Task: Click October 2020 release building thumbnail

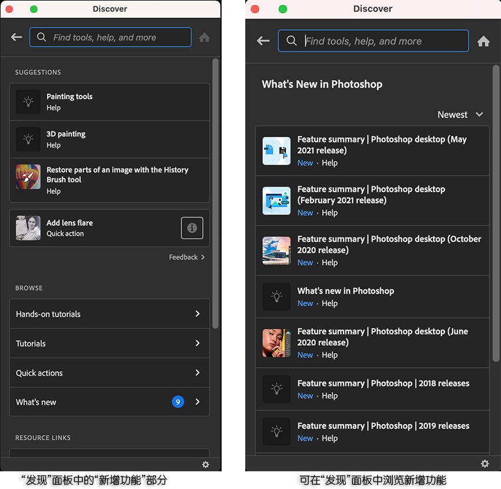Action: [x=276, y=250]
